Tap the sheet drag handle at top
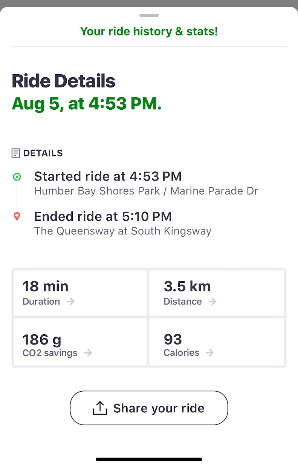The image size is (298, 467). pos(149,15)
